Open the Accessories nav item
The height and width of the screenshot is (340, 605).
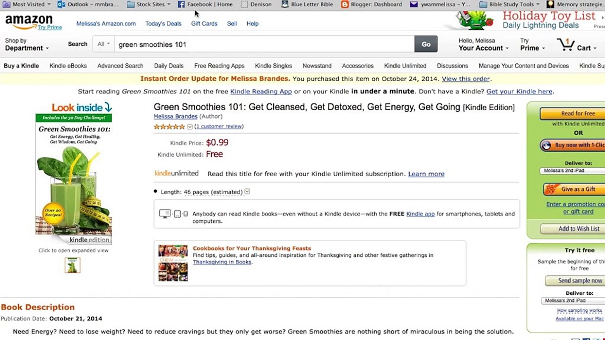(x=358, y=66)
